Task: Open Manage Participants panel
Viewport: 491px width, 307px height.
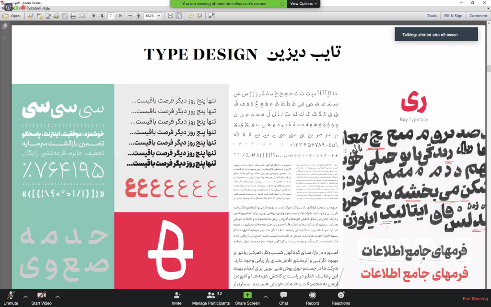Action: click(x=211, y=298)
